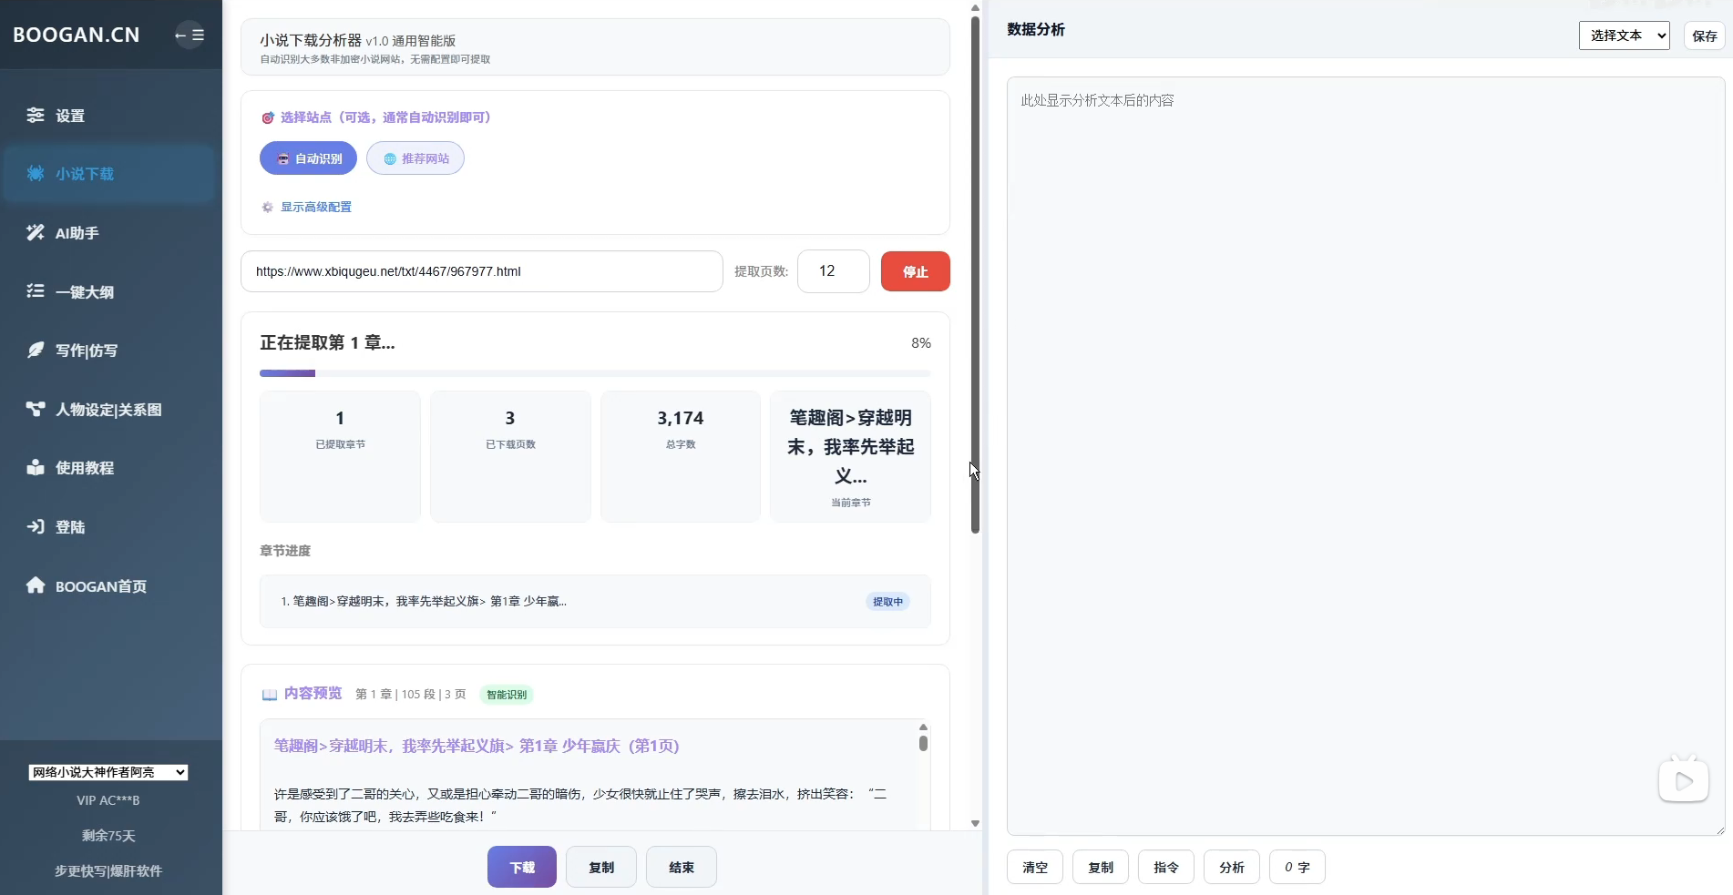Click inside the 数据分析 text area

1366,455
